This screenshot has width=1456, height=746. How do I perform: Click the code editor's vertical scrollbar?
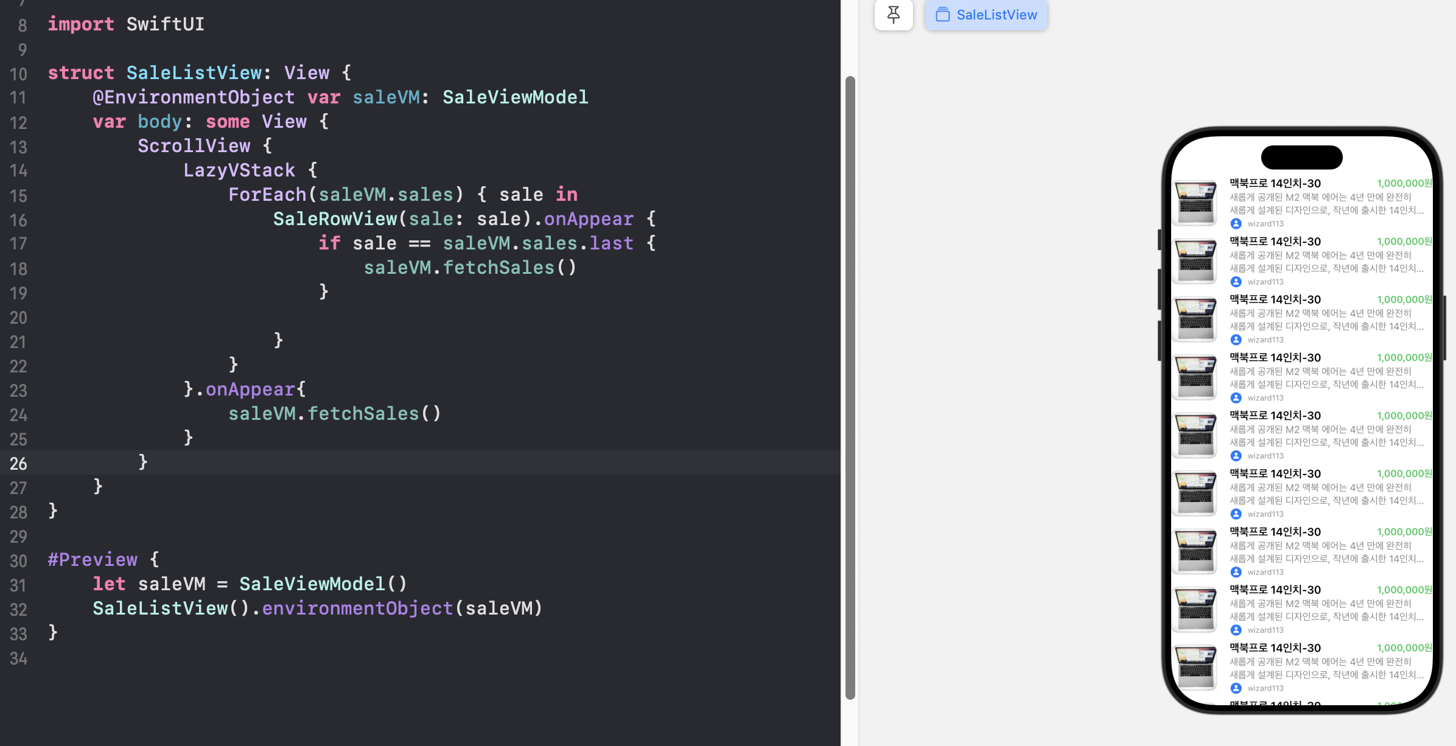coord(850,387)
